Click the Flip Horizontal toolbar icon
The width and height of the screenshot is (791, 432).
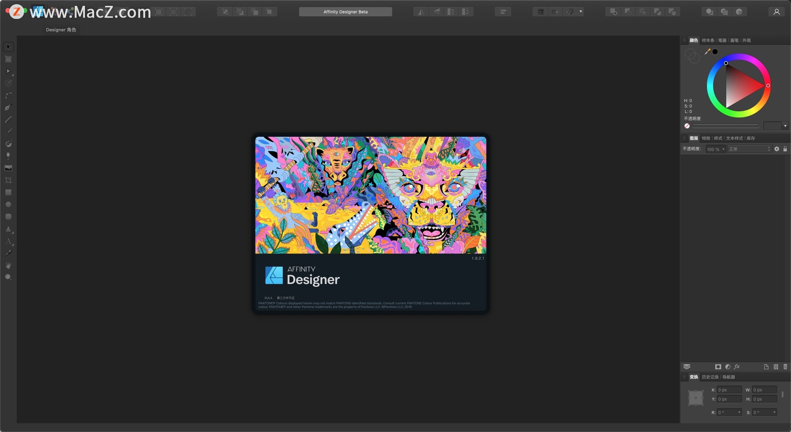(421, 12)
